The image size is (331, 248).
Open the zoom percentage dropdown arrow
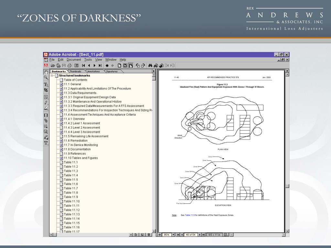pos(173,234)
